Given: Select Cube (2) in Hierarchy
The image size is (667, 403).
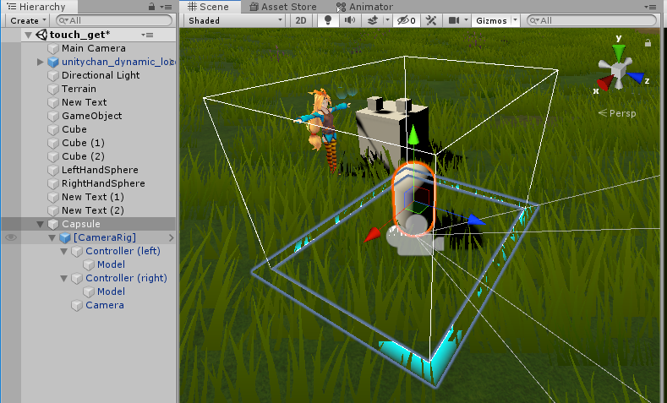Looking at the screenshot, I should click(83, 156).
